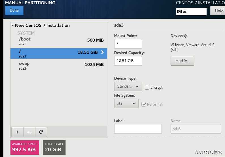Click Modify devices button
This screenshot has width=225, height=157.
182,61
